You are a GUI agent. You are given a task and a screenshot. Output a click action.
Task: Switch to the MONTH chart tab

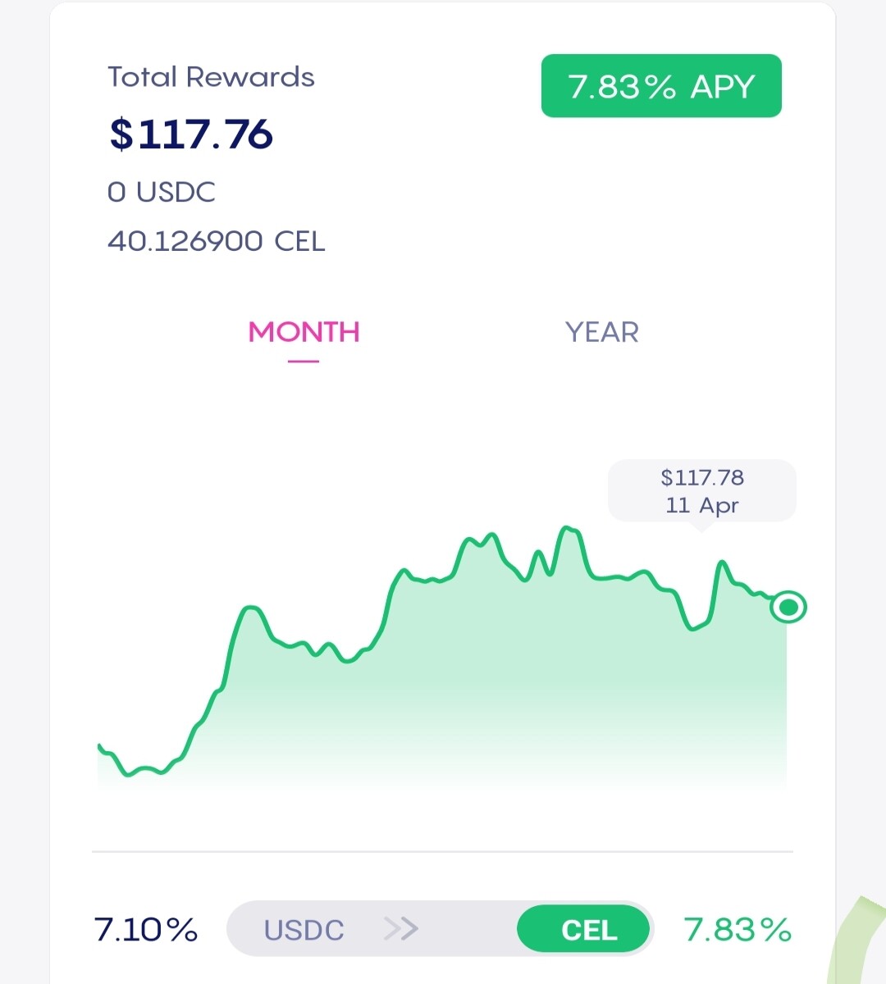tap(304, 332)
